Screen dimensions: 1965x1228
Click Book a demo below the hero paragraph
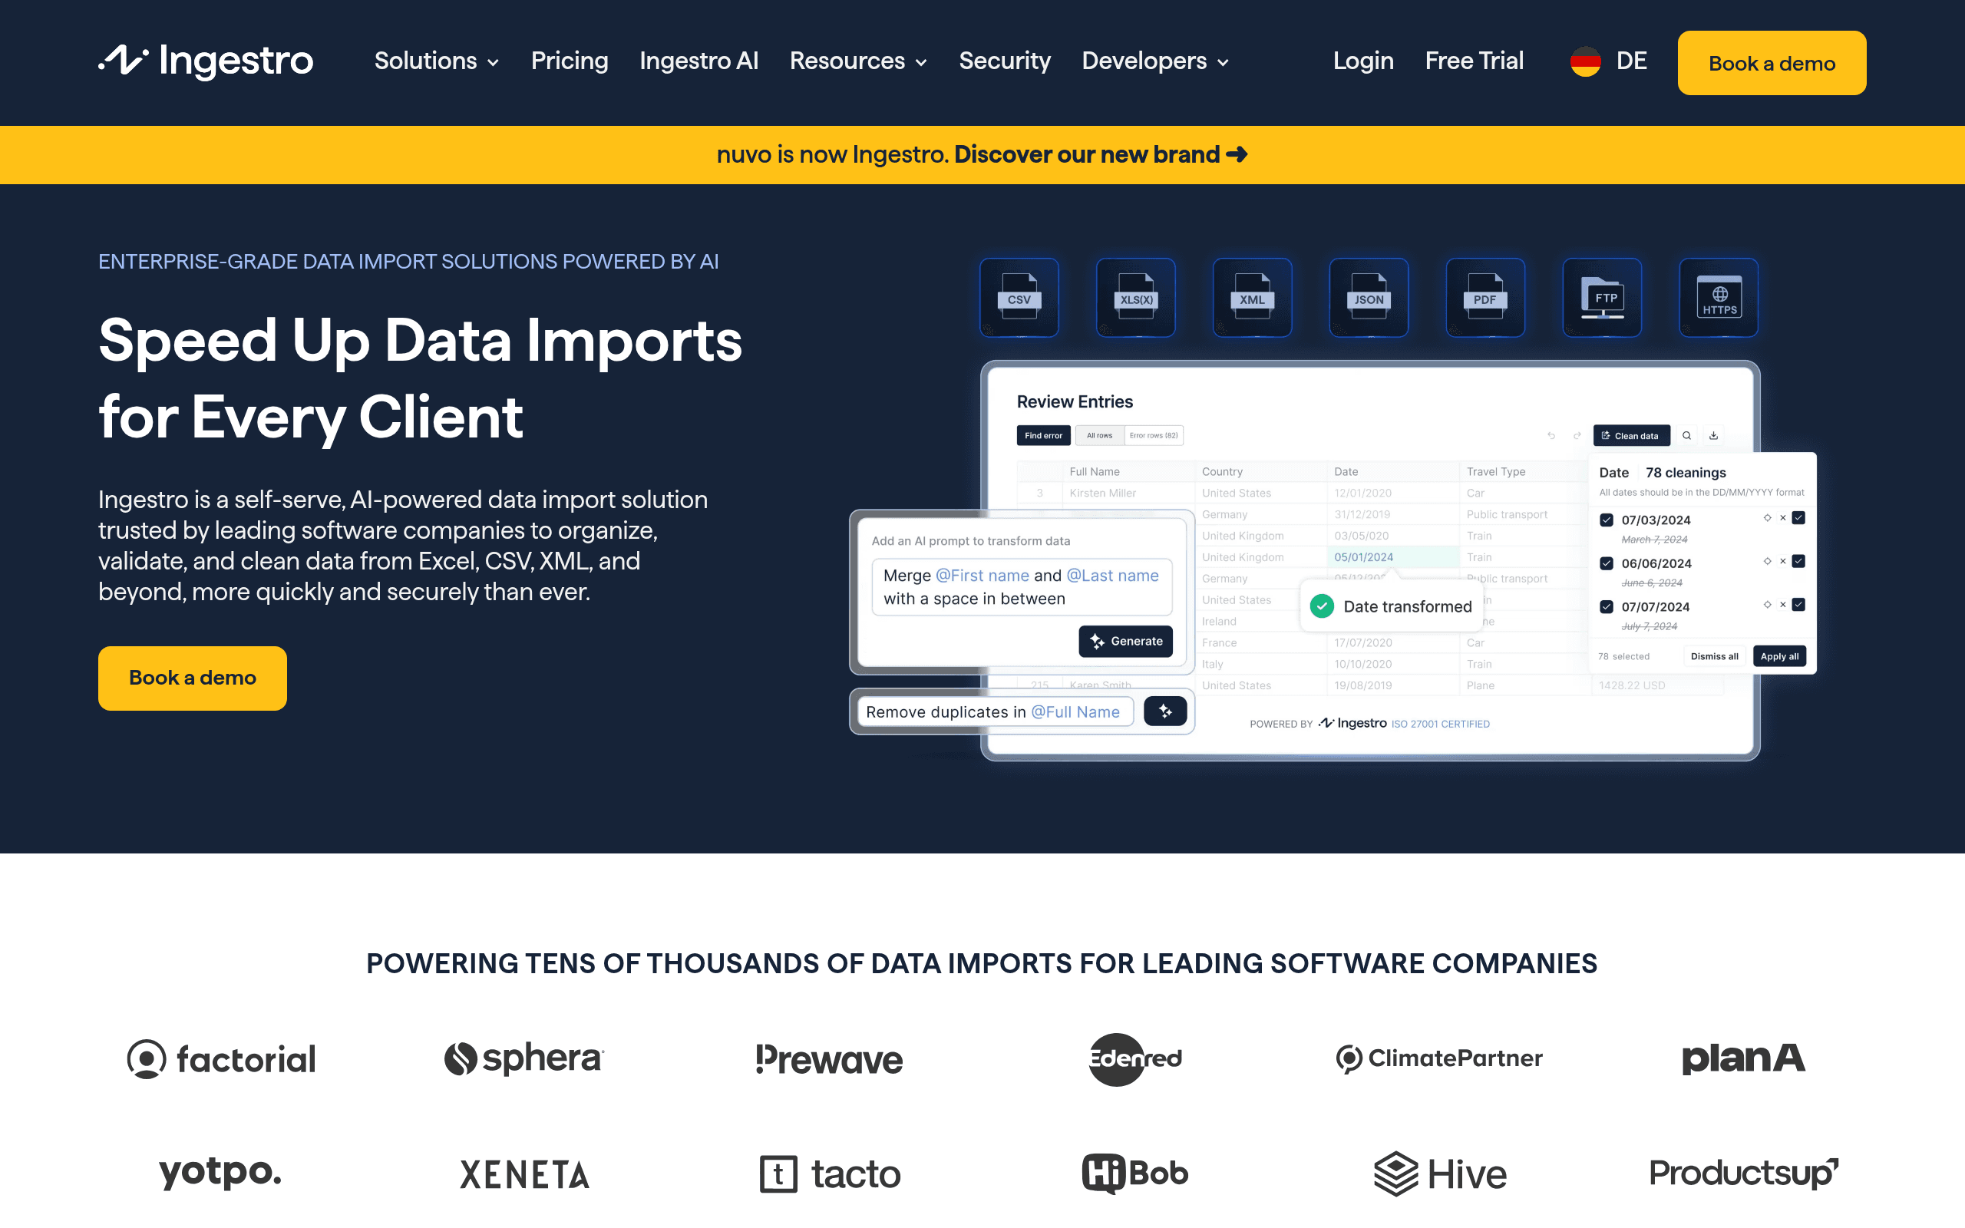193,678
